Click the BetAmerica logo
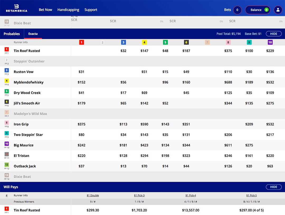This screenshot has width=285, height=215. click(16, 8)
